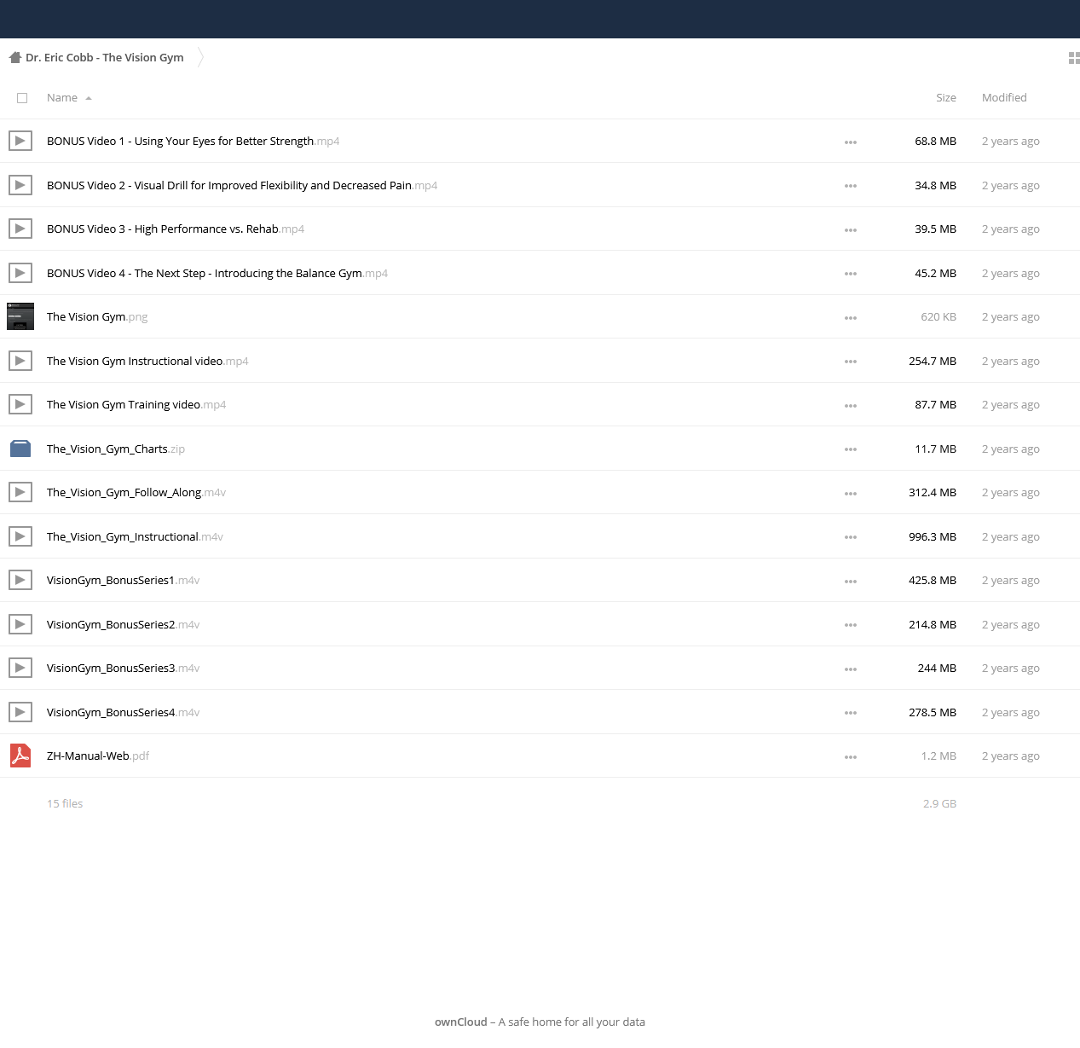1080x1048 pixels.
Task: Click the video icon for Vision Gym Training video
Action: pos(20,404)
